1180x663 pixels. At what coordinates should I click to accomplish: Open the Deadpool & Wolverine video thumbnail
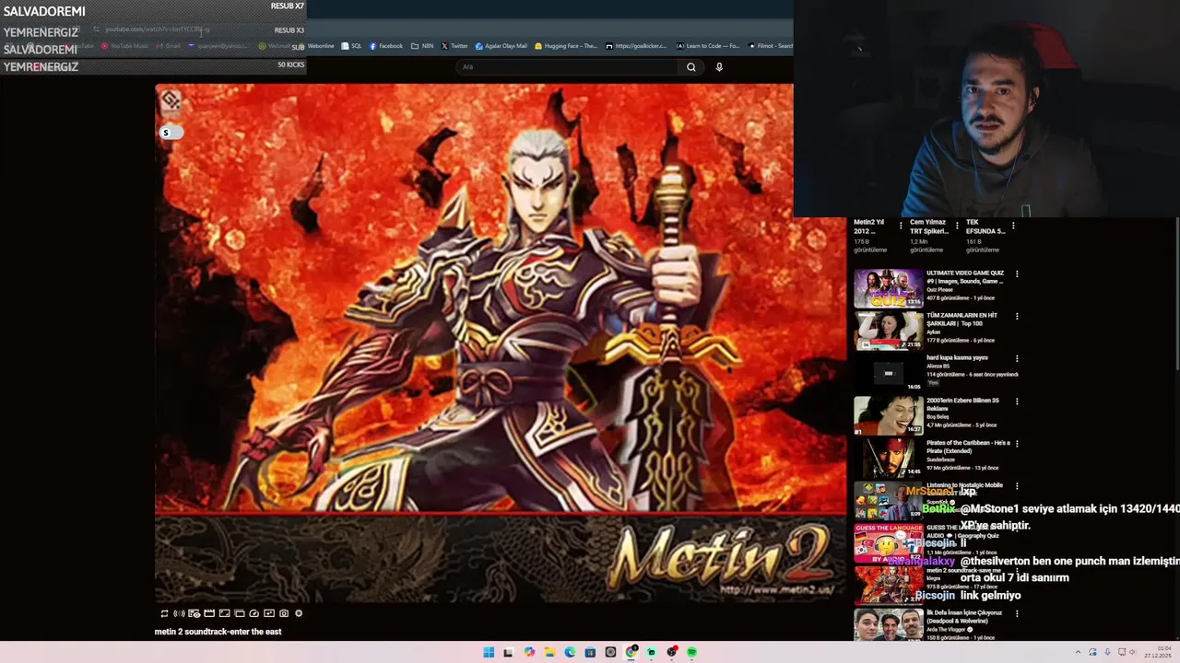pos(888,625)
